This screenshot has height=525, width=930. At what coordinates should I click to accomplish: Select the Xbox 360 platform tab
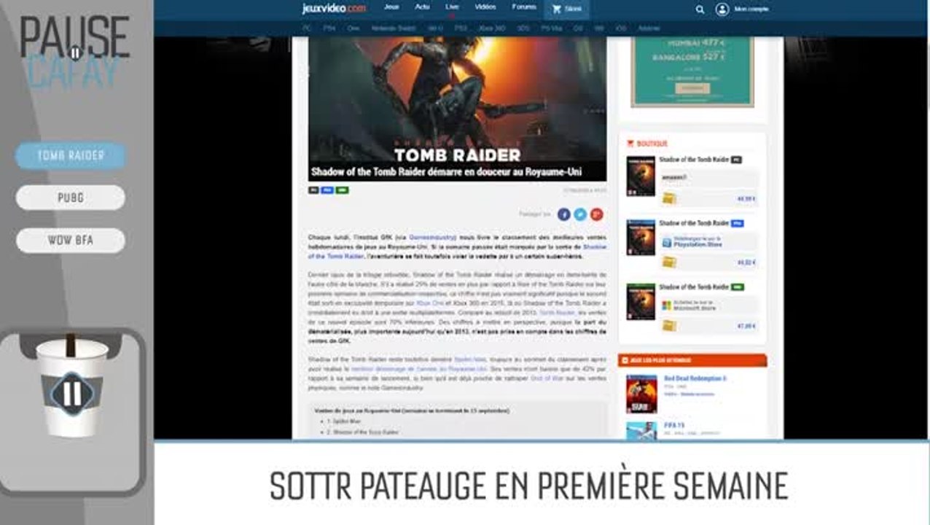pyautogui.click(x=492, y=28)
